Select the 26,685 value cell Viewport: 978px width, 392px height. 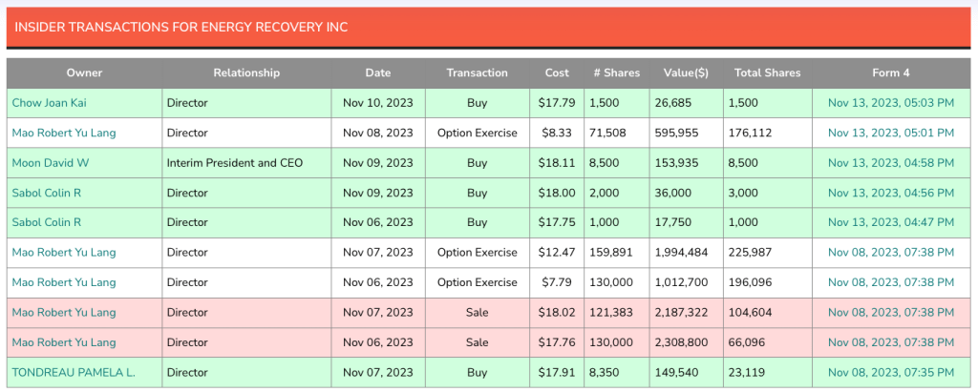click(686, 103)
